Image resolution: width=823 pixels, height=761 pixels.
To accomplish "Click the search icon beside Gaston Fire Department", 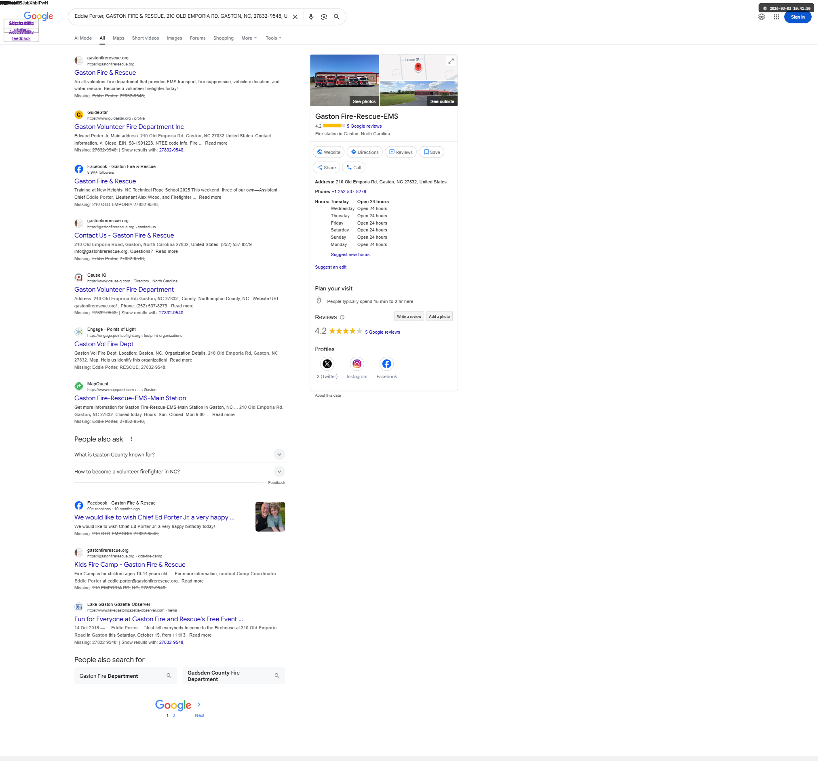I will (169, 676).
